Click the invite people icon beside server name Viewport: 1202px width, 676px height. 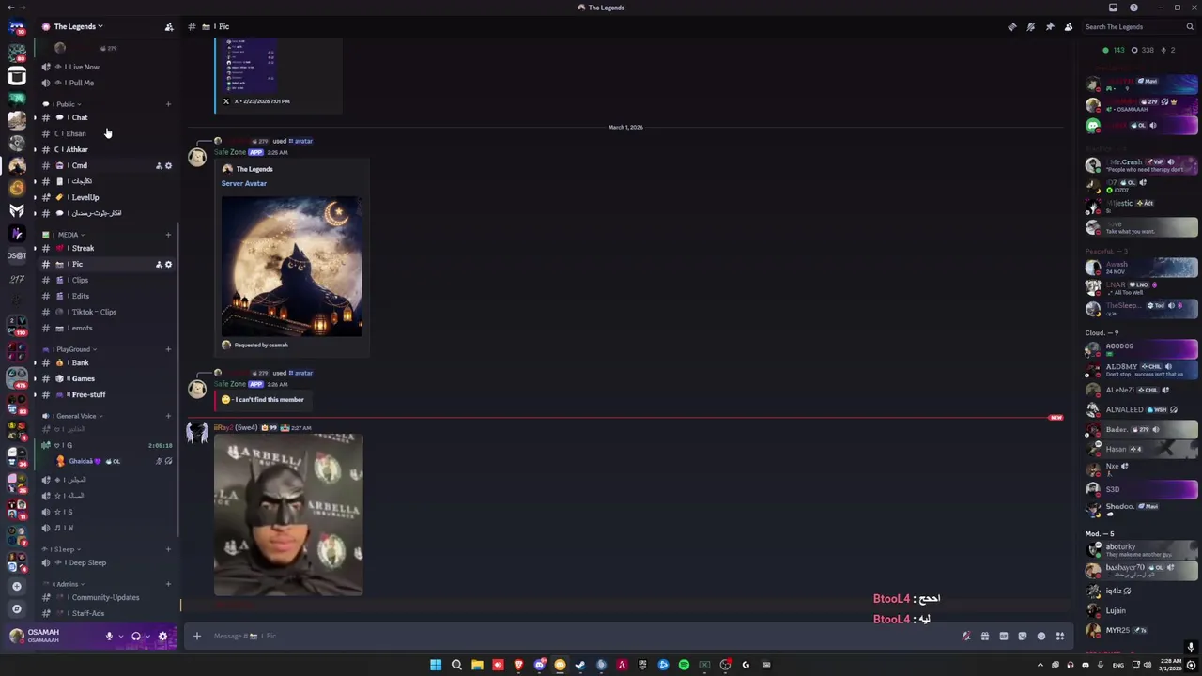point(169,26)
